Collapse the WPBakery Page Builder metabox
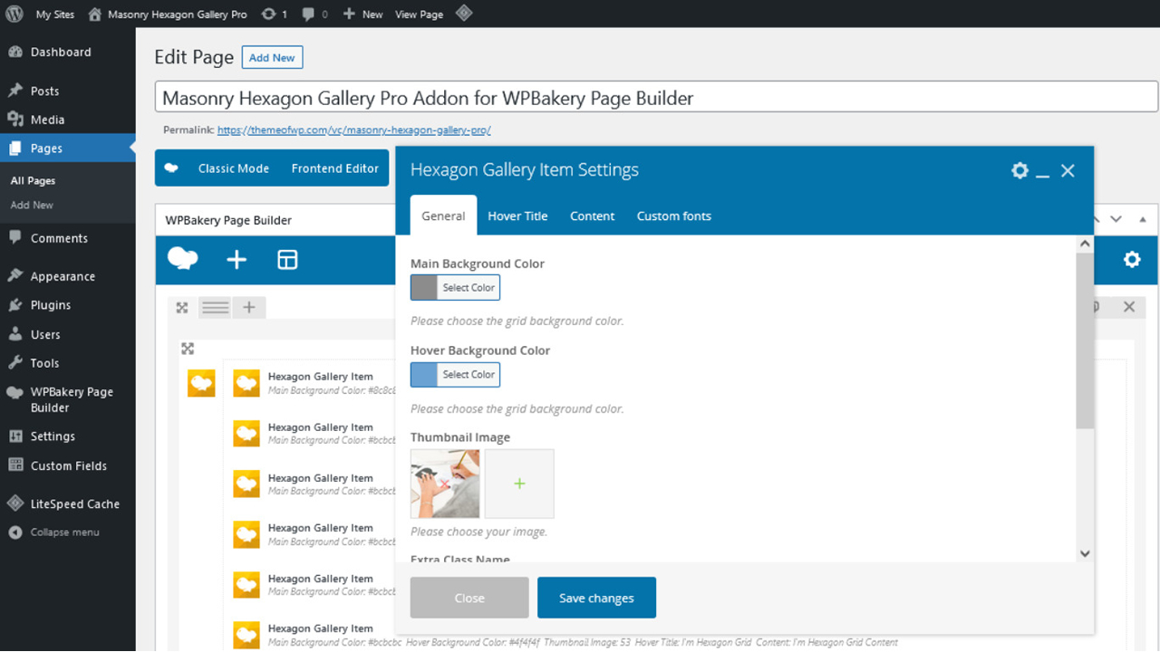Image resolution: width=1160 pixels, height=652 pixels. click(1142, 219)
